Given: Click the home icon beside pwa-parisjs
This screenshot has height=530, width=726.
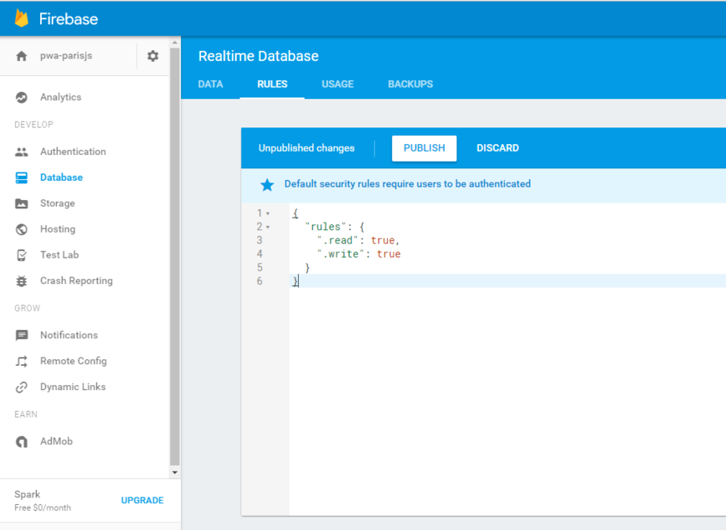Looking at the screenshot, I should click(x=22, y=56).
